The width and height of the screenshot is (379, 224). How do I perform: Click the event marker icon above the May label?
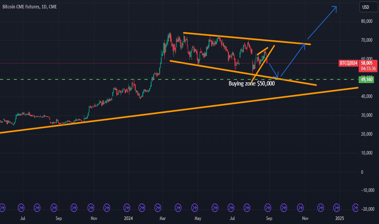(x=194, y=208)
